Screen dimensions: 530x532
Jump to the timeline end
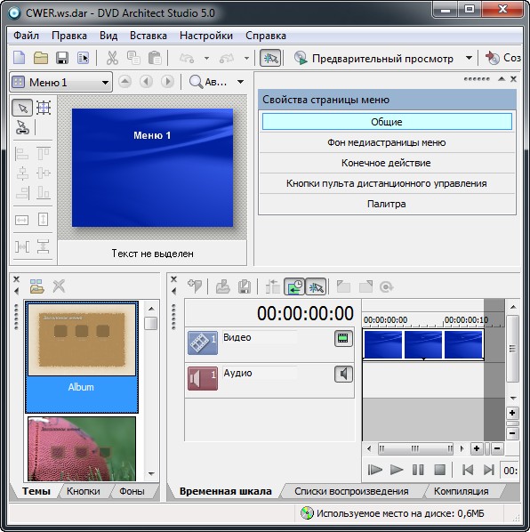[x=488, y=470]
